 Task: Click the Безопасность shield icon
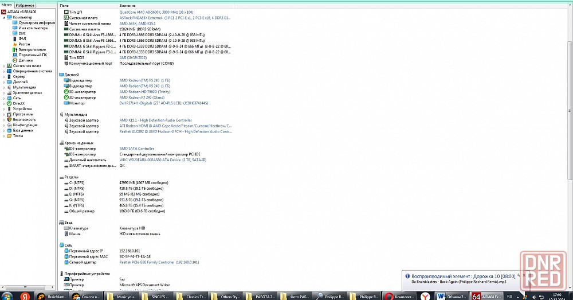pyautogui.click(x=9, y=120)
